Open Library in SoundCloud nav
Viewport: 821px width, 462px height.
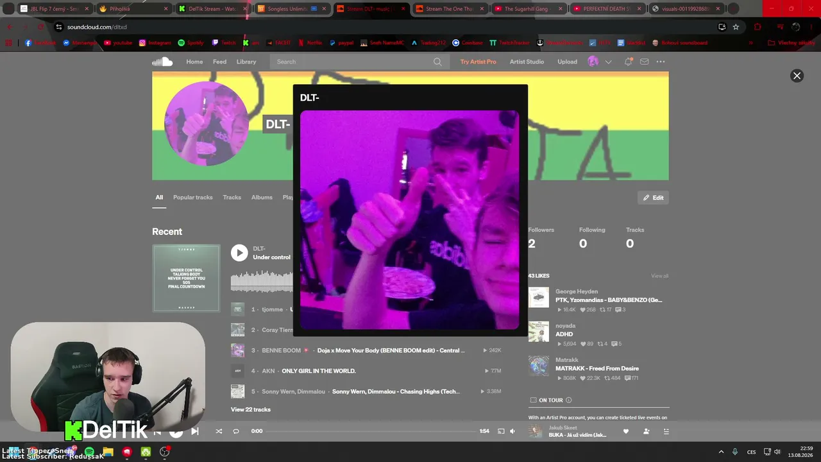pyautogui.click(x=246, y=62)
